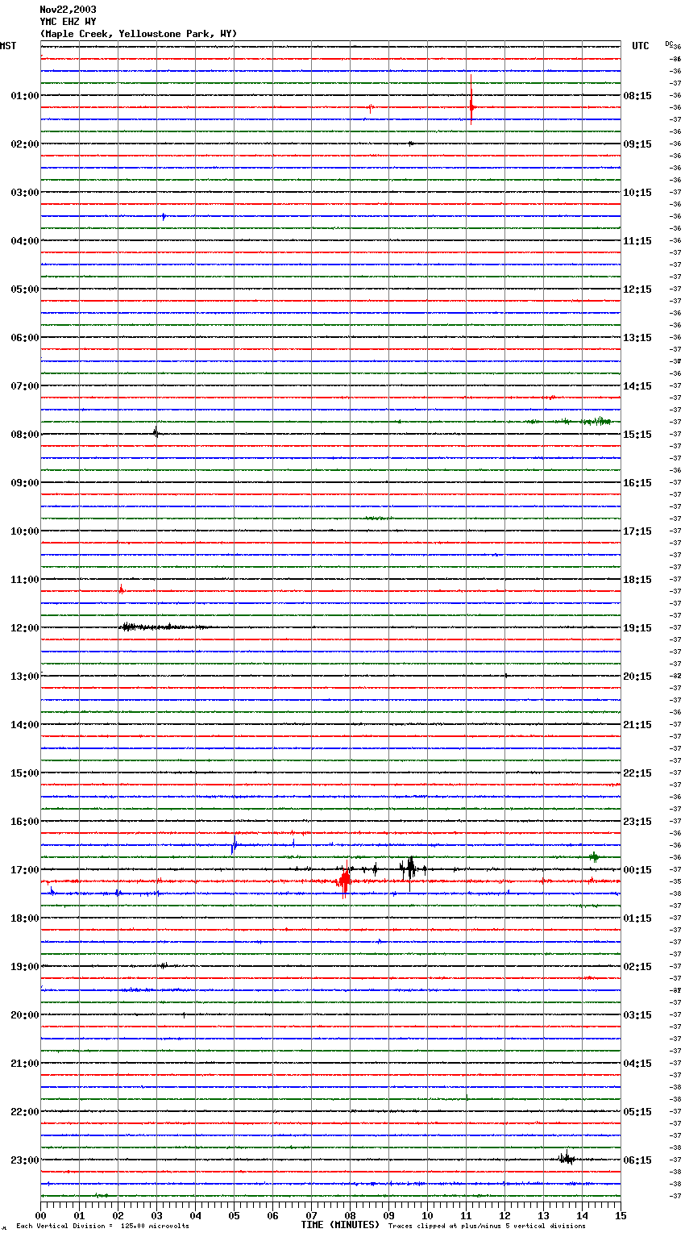Click the large red burst on the trace after 17:00
The width and height of the screenshot is (685, 1237).
(x=344, y=881)
